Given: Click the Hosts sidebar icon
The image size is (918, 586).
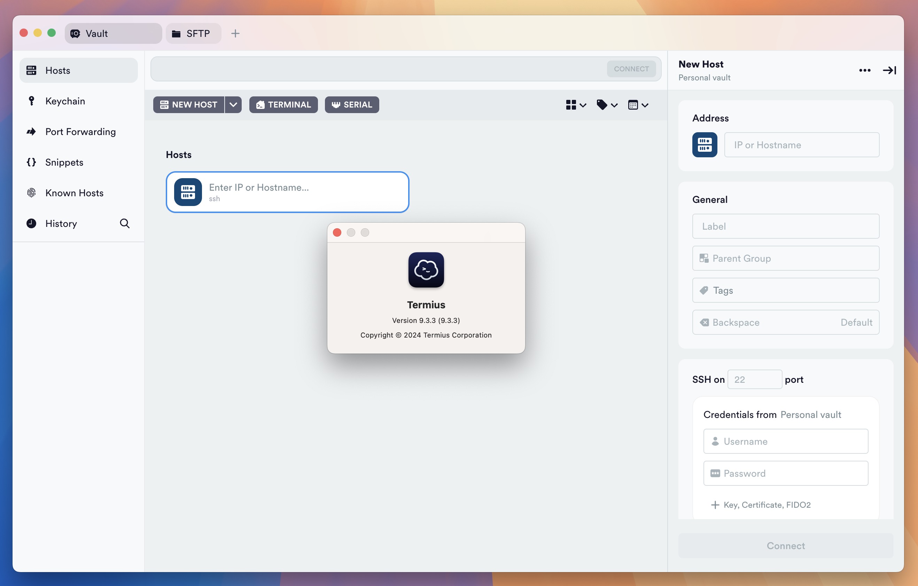Looking at the screenshot, I should (x=31, y=70).
